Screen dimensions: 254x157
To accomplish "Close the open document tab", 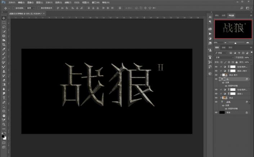I will [44, 14].
